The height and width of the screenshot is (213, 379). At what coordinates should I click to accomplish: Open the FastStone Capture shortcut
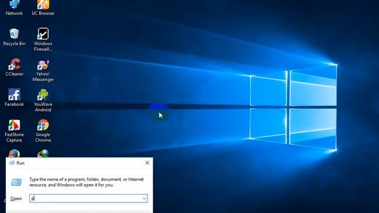coord(14,131)
